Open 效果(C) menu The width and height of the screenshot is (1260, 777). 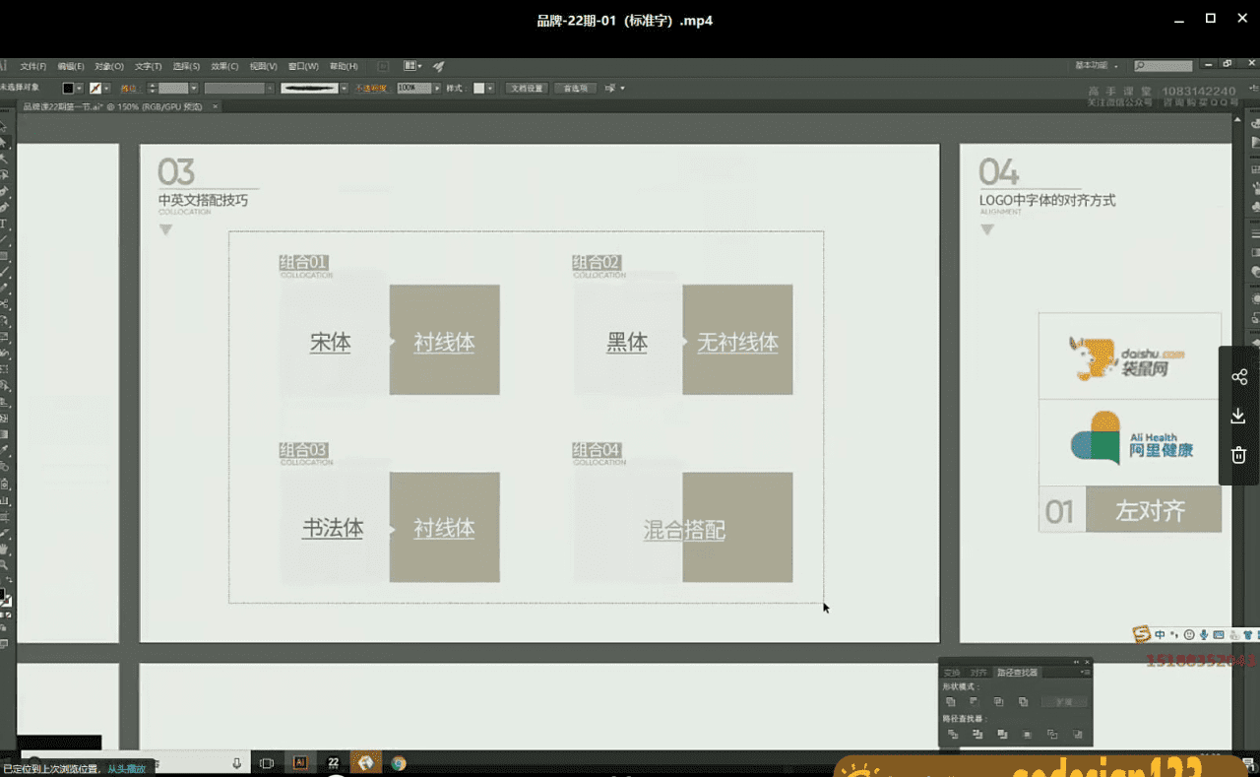(x=225, y=66)
